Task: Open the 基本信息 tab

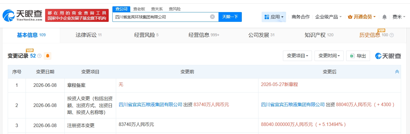Action: (31, 35)
